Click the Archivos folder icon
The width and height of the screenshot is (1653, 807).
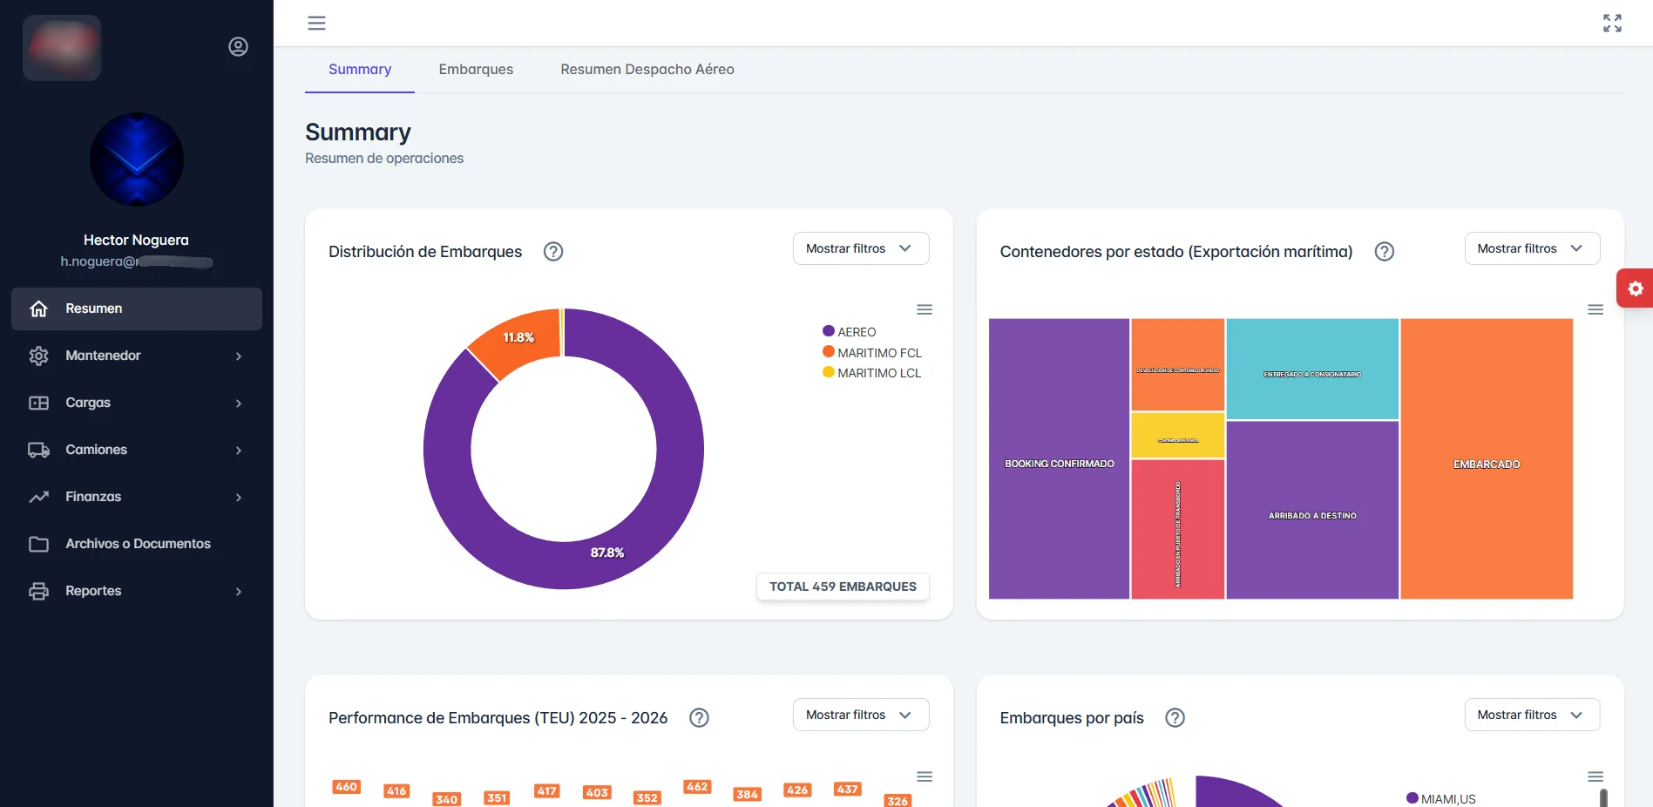point(38,544)
